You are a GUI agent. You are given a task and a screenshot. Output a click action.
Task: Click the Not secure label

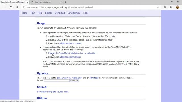(x=32, y=7)
